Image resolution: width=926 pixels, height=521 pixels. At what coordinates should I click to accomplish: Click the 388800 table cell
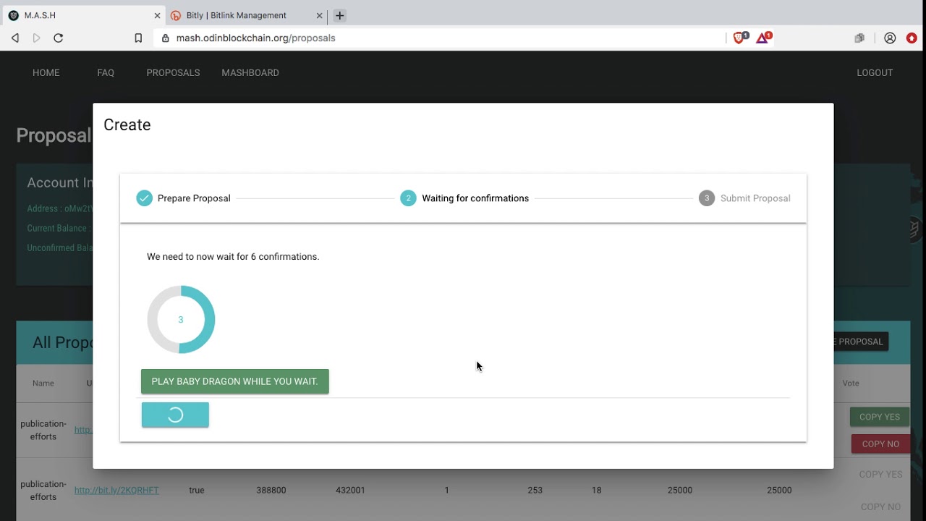(x=271, y=490)
